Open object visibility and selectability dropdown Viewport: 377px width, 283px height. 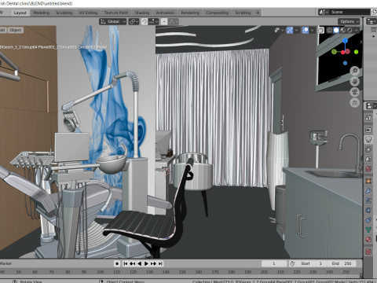tap(278, 31)
